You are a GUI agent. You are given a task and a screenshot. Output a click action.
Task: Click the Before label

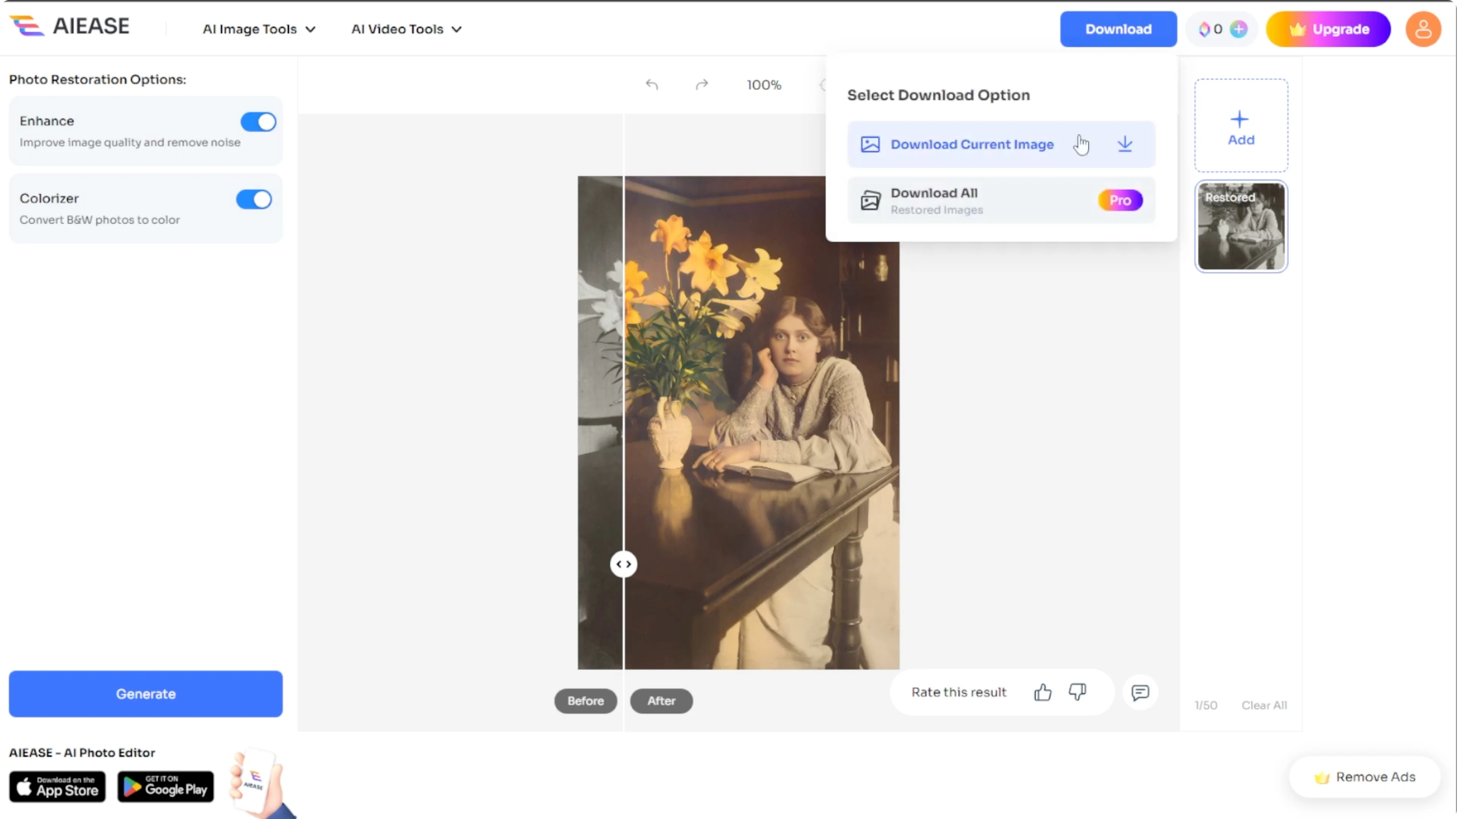[586, 701]
